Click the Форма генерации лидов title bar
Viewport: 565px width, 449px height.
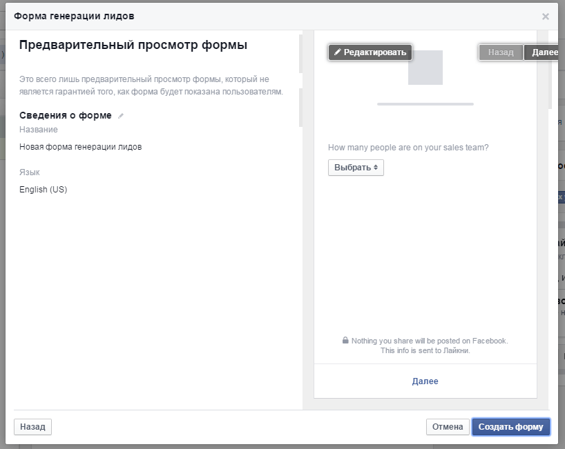pos(207,16)
